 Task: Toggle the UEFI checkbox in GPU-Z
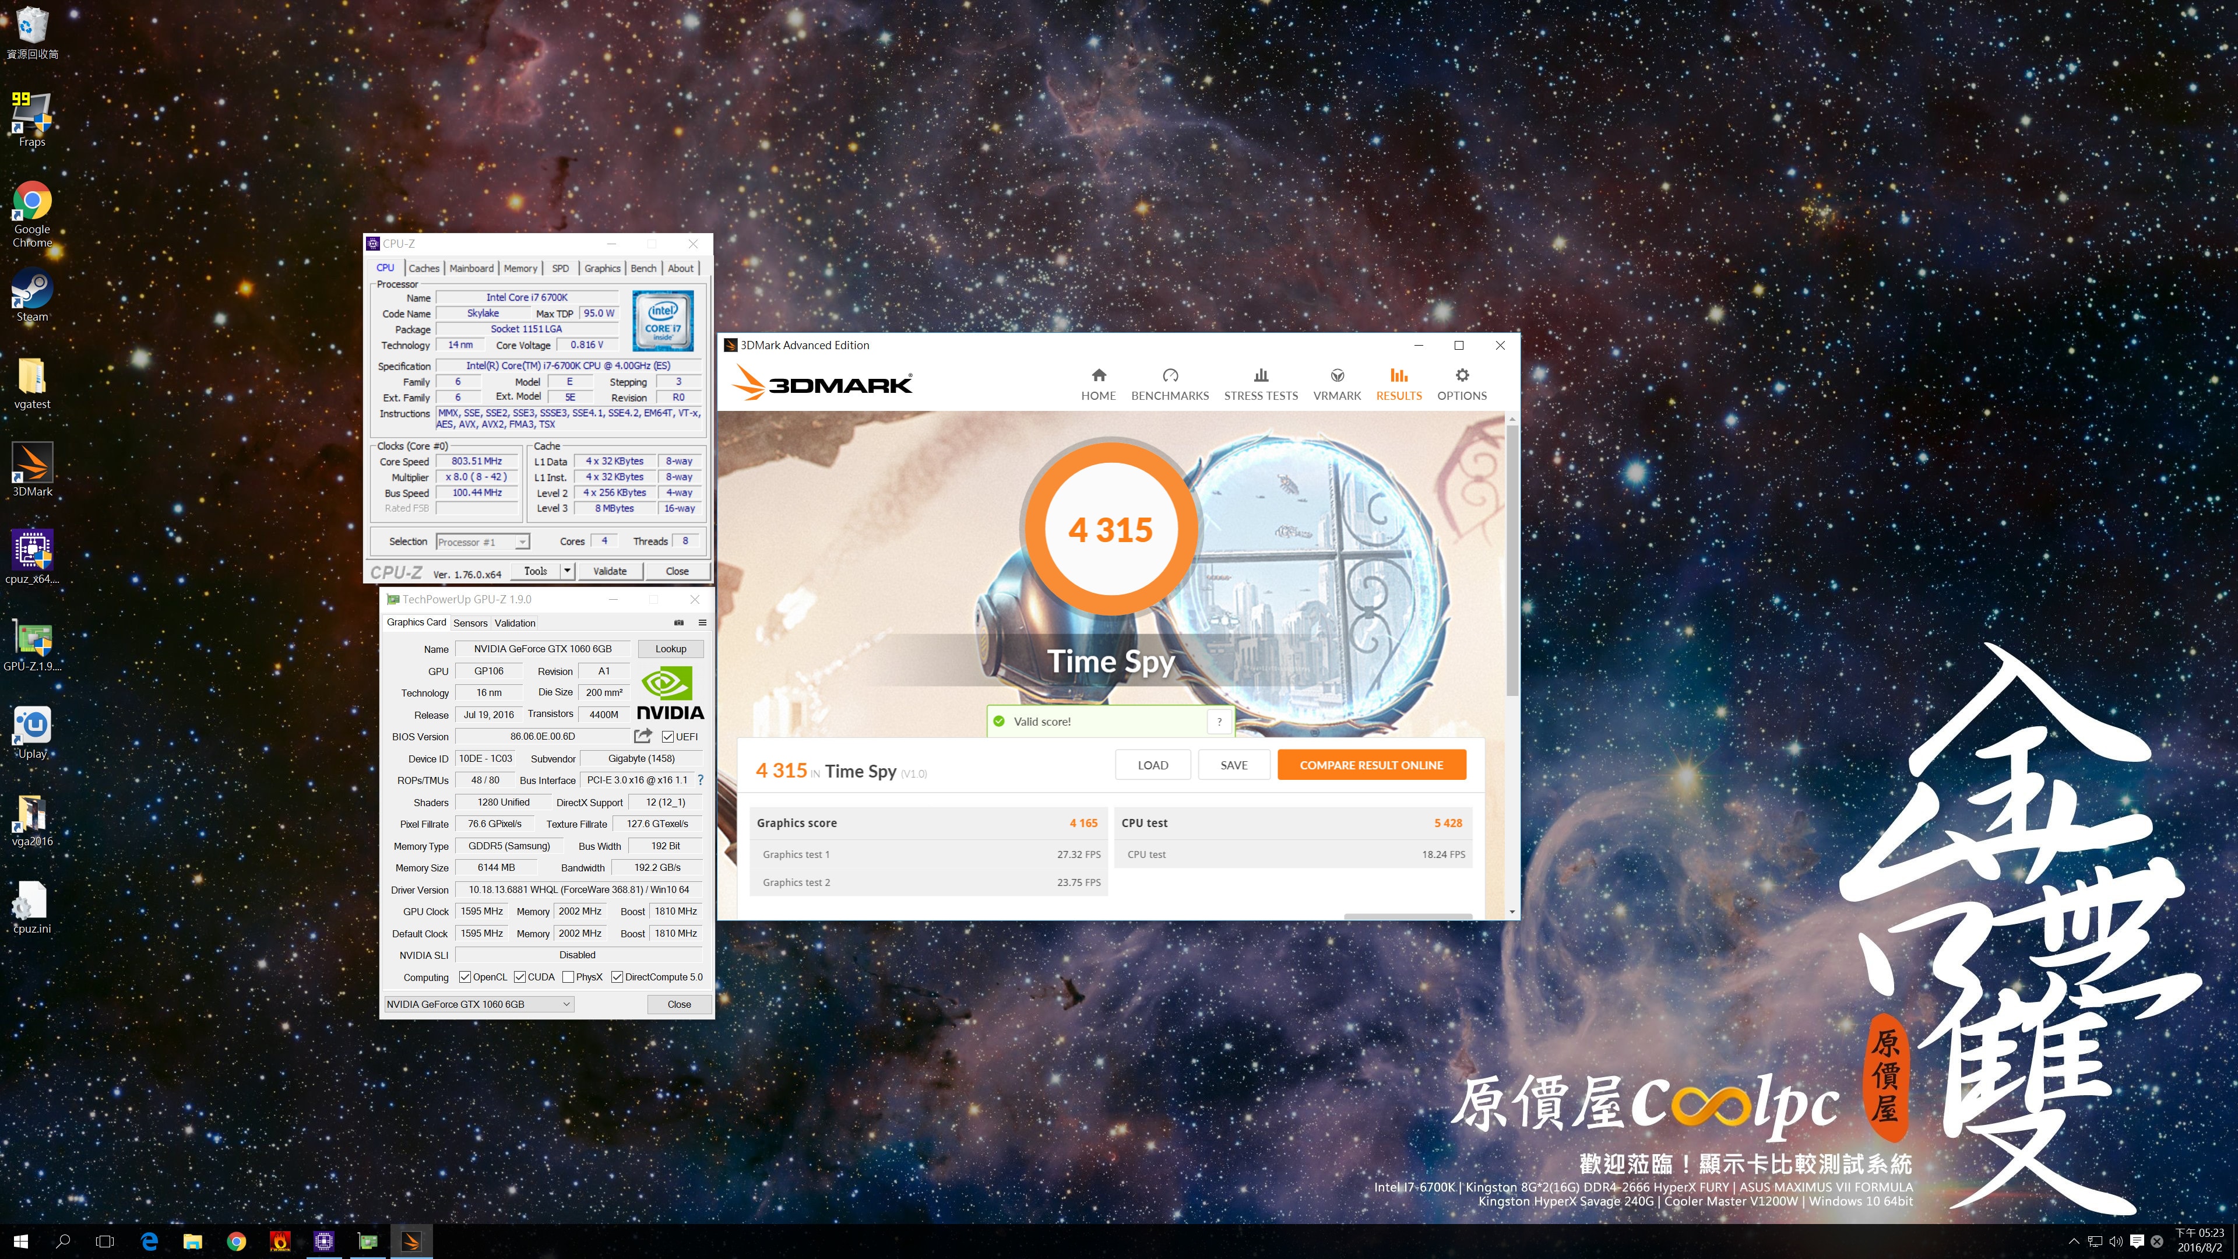pyautogui.click(x=667, y=737)
